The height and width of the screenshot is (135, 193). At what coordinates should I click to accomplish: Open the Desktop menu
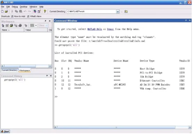[24, 7]
